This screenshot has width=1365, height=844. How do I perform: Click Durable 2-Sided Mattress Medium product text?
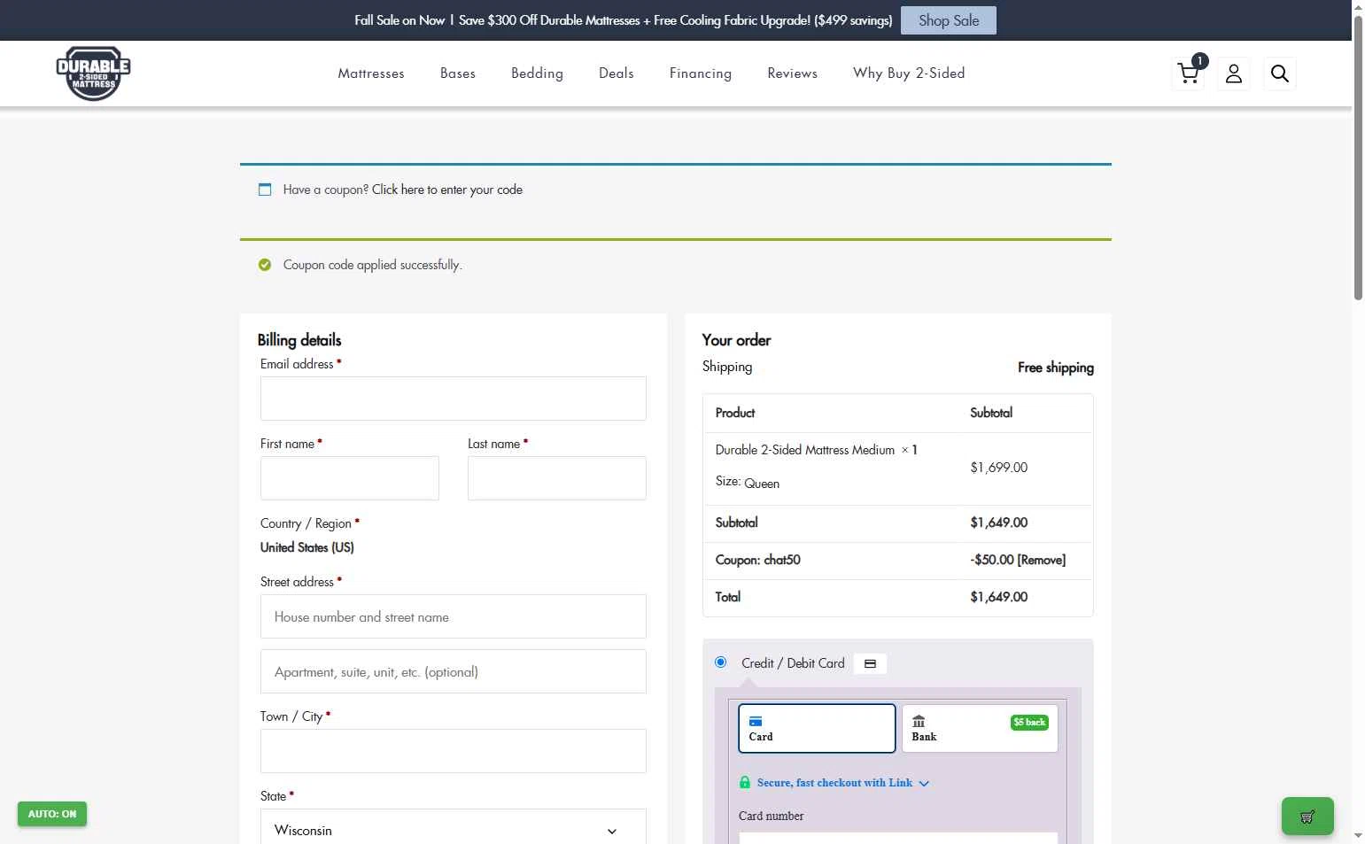click(805, 450)
